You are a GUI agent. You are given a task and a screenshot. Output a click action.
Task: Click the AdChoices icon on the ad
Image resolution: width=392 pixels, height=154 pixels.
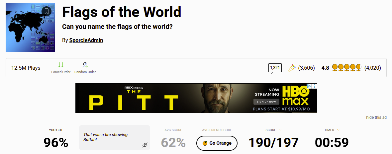click(309, 86)
